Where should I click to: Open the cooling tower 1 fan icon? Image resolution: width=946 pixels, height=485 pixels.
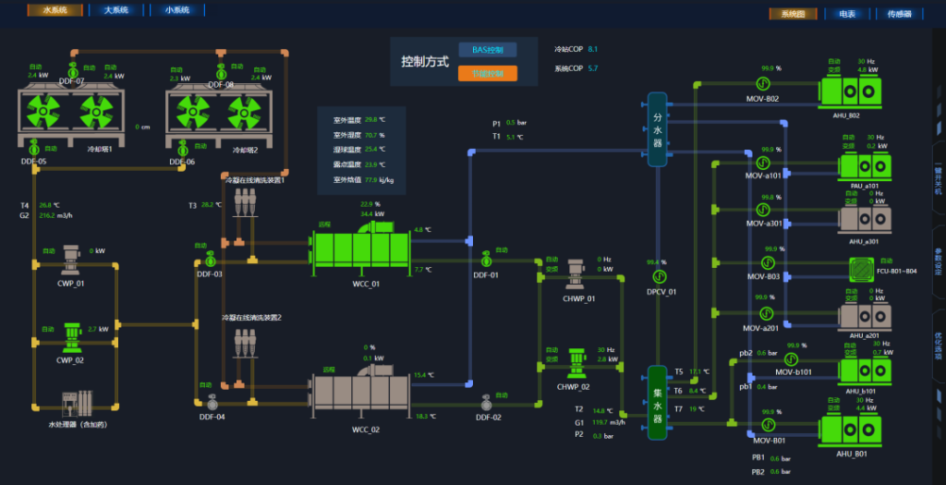tap(70, 114)
